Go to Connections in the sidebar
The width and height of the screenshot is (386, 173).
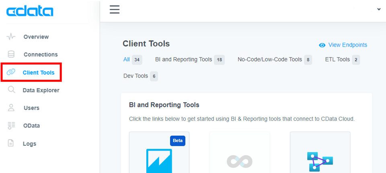[x=41, y=55]
